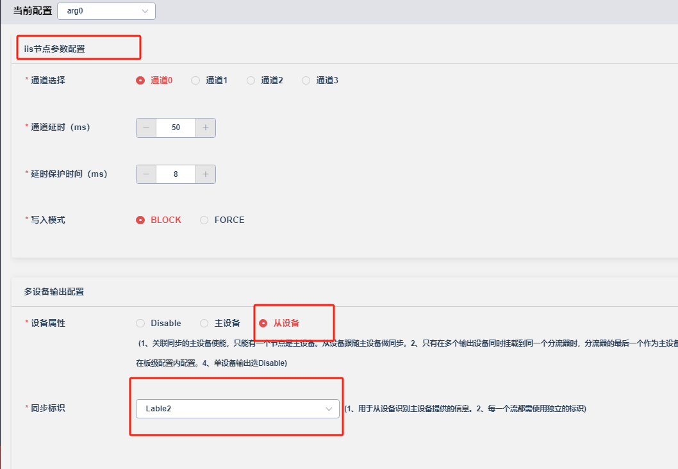Image resolution: width=678 pixels, height=469 pixels.
Task: Click the iis节点参数配置 section title
Action: click(x=54, y=49)
